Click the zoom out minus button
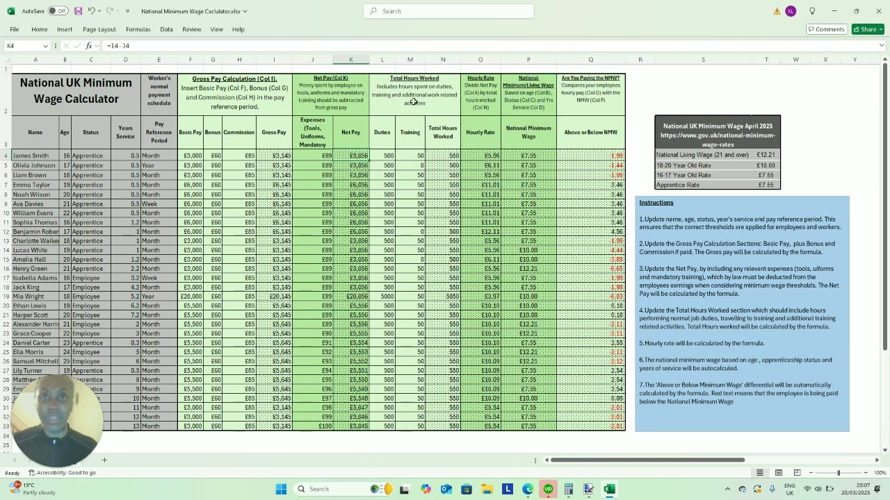The width and height of the screenshot is (890, 500). [812, 473]
